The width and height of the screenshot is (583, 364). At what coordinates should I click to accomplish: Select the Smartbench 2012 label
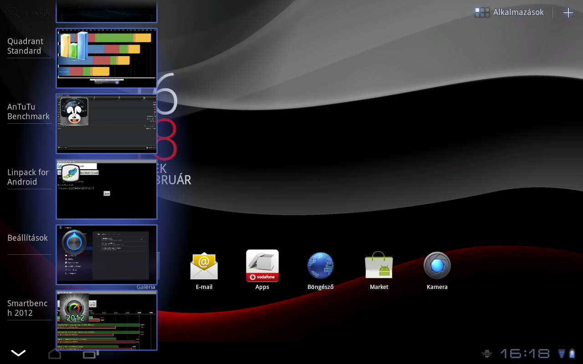click(x=27, y=308)
